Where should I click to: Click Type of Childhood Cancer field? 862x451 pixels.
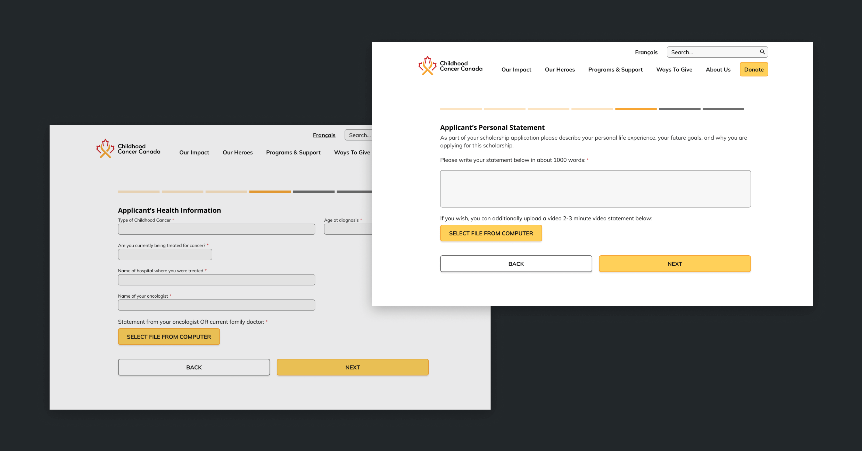pyautogui.click(x=216, y=229)
